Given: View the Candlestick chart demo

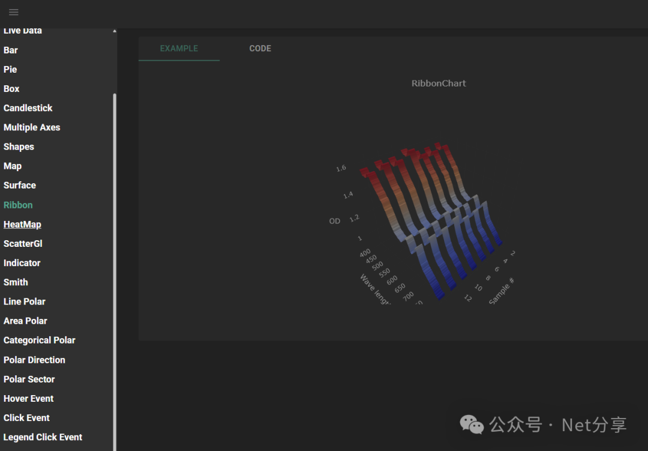Looking at the screenshot, I should 28,107.
